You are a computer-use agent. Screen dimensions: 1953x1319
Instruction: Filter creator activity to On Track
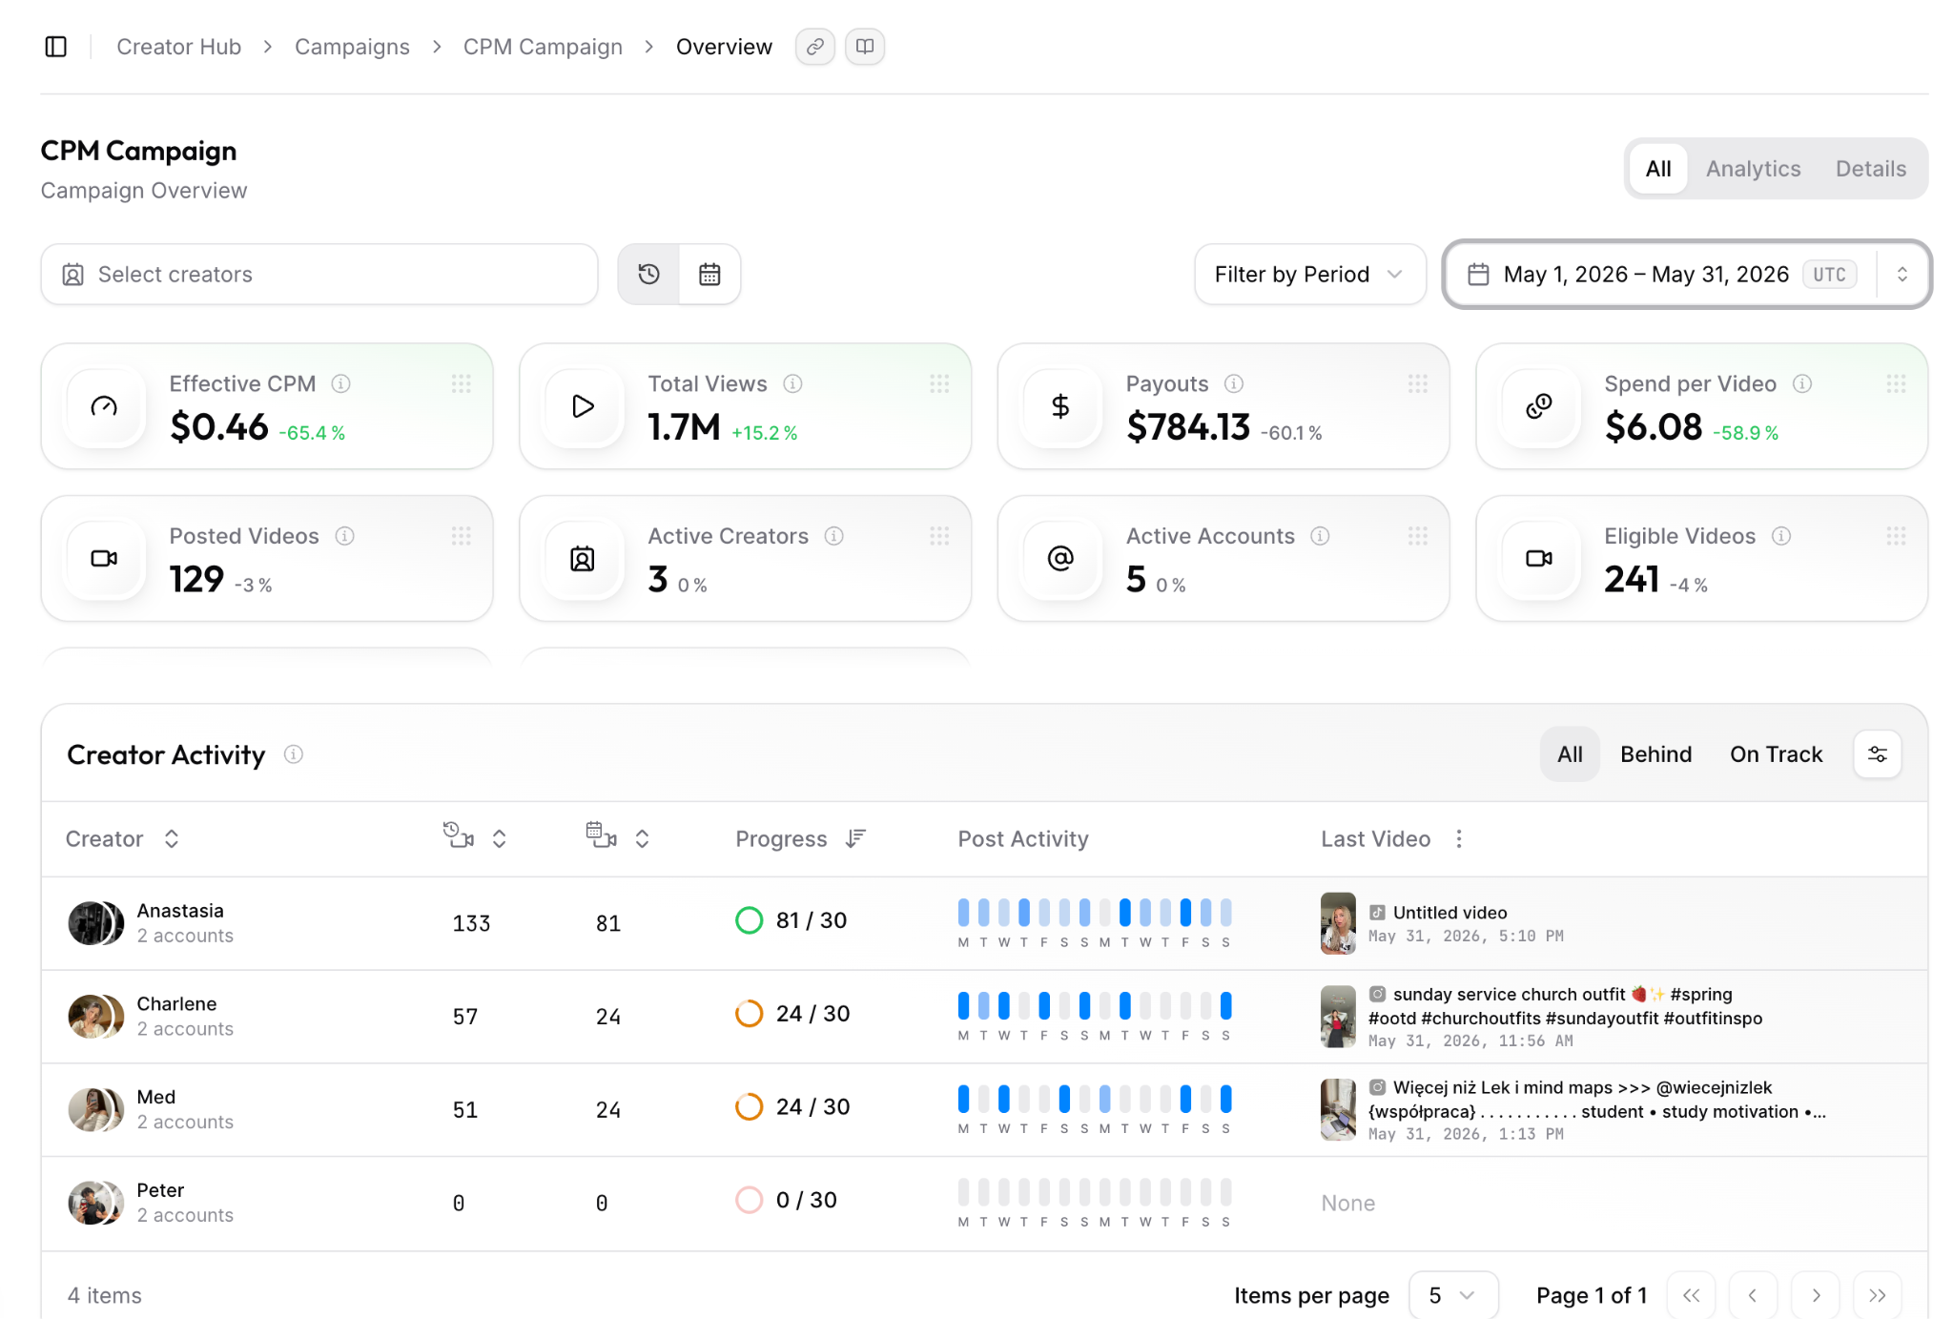[1776, 754]
